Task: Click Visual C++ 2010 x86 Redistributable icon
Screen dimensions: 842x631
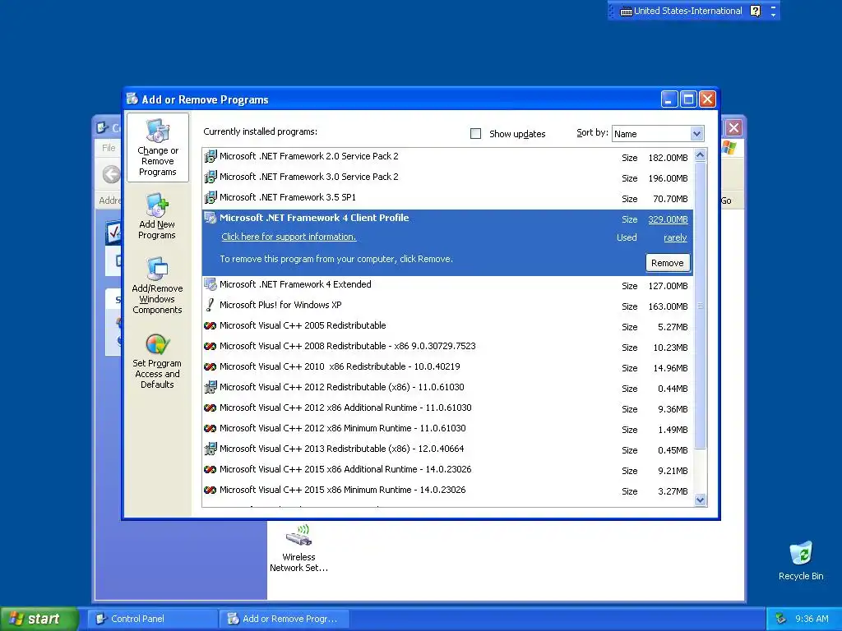Action: [210, 366]
